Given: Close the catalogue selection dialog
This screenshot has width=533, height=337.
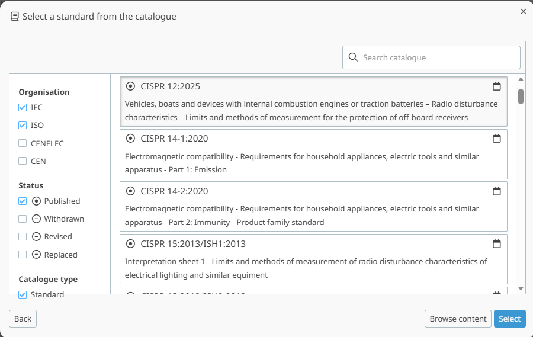Looking at the screenshot, I should pyautogui.click(x=524, y=12).
